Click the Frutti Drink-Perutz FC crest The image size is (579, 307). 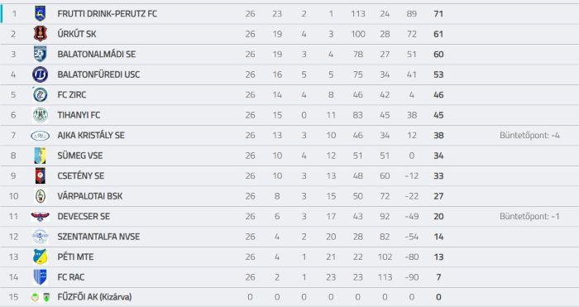click(40, 14)
